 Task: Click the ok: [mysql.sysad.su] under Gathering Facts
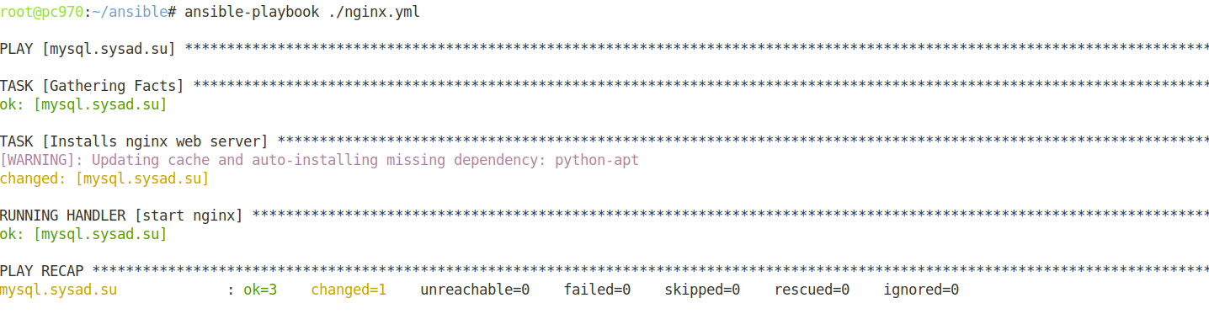coord(83,105)
